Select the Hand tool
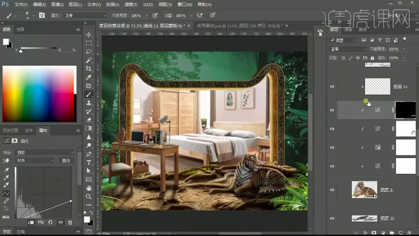 pos(88,188)
